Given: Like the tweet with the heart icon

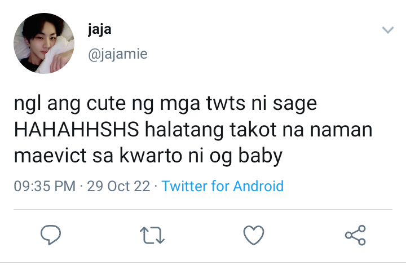Looking at the screenshot, I should pos(254,235).
